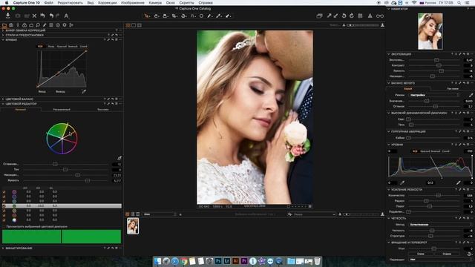This screenshot has width=475, height=267.
Task: Collapse the White Balance panel
Action: 389,83
